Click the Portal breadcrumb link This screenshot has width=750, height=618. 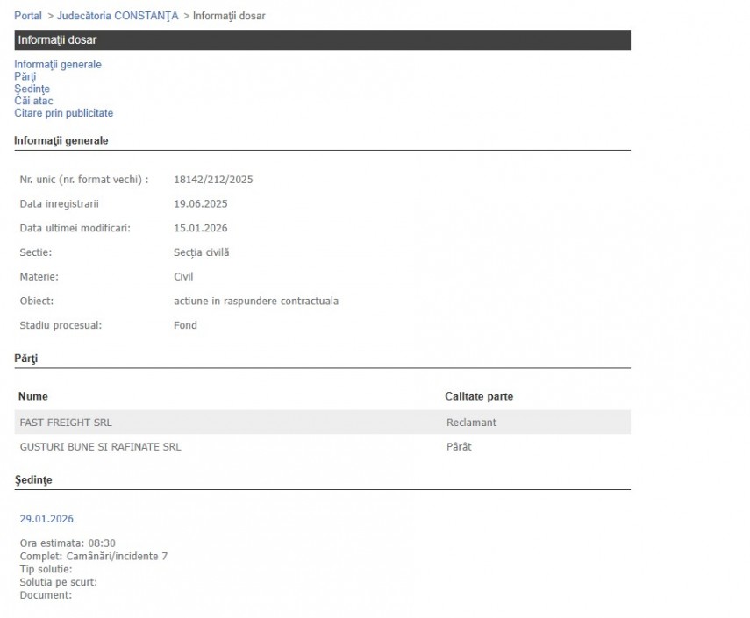coord(27,16)
